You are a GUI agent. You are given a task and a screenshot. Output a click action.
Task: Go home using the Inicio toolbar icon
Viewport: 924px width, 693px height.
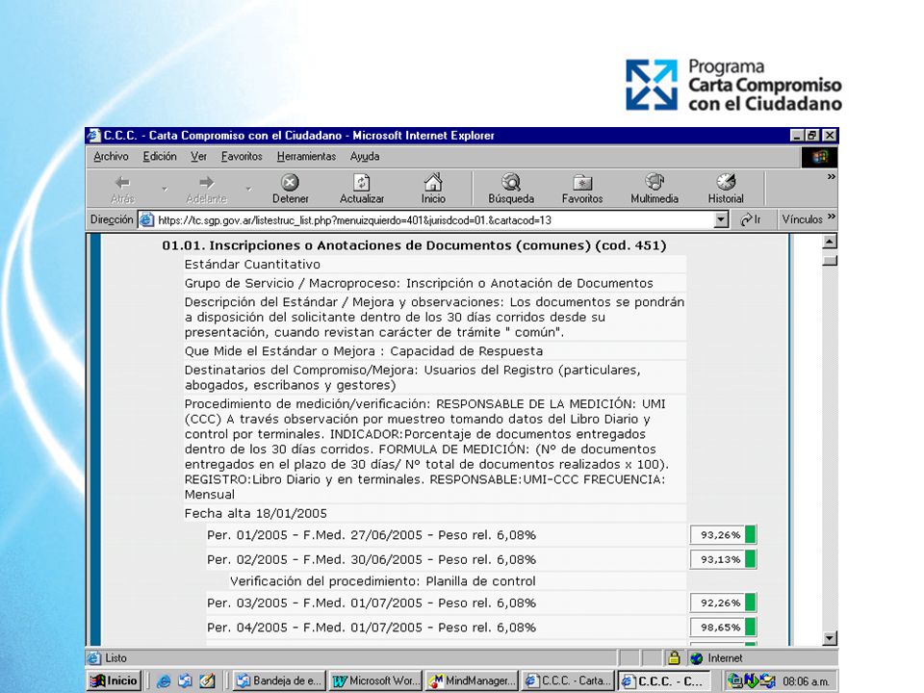[x=433, y=182]
